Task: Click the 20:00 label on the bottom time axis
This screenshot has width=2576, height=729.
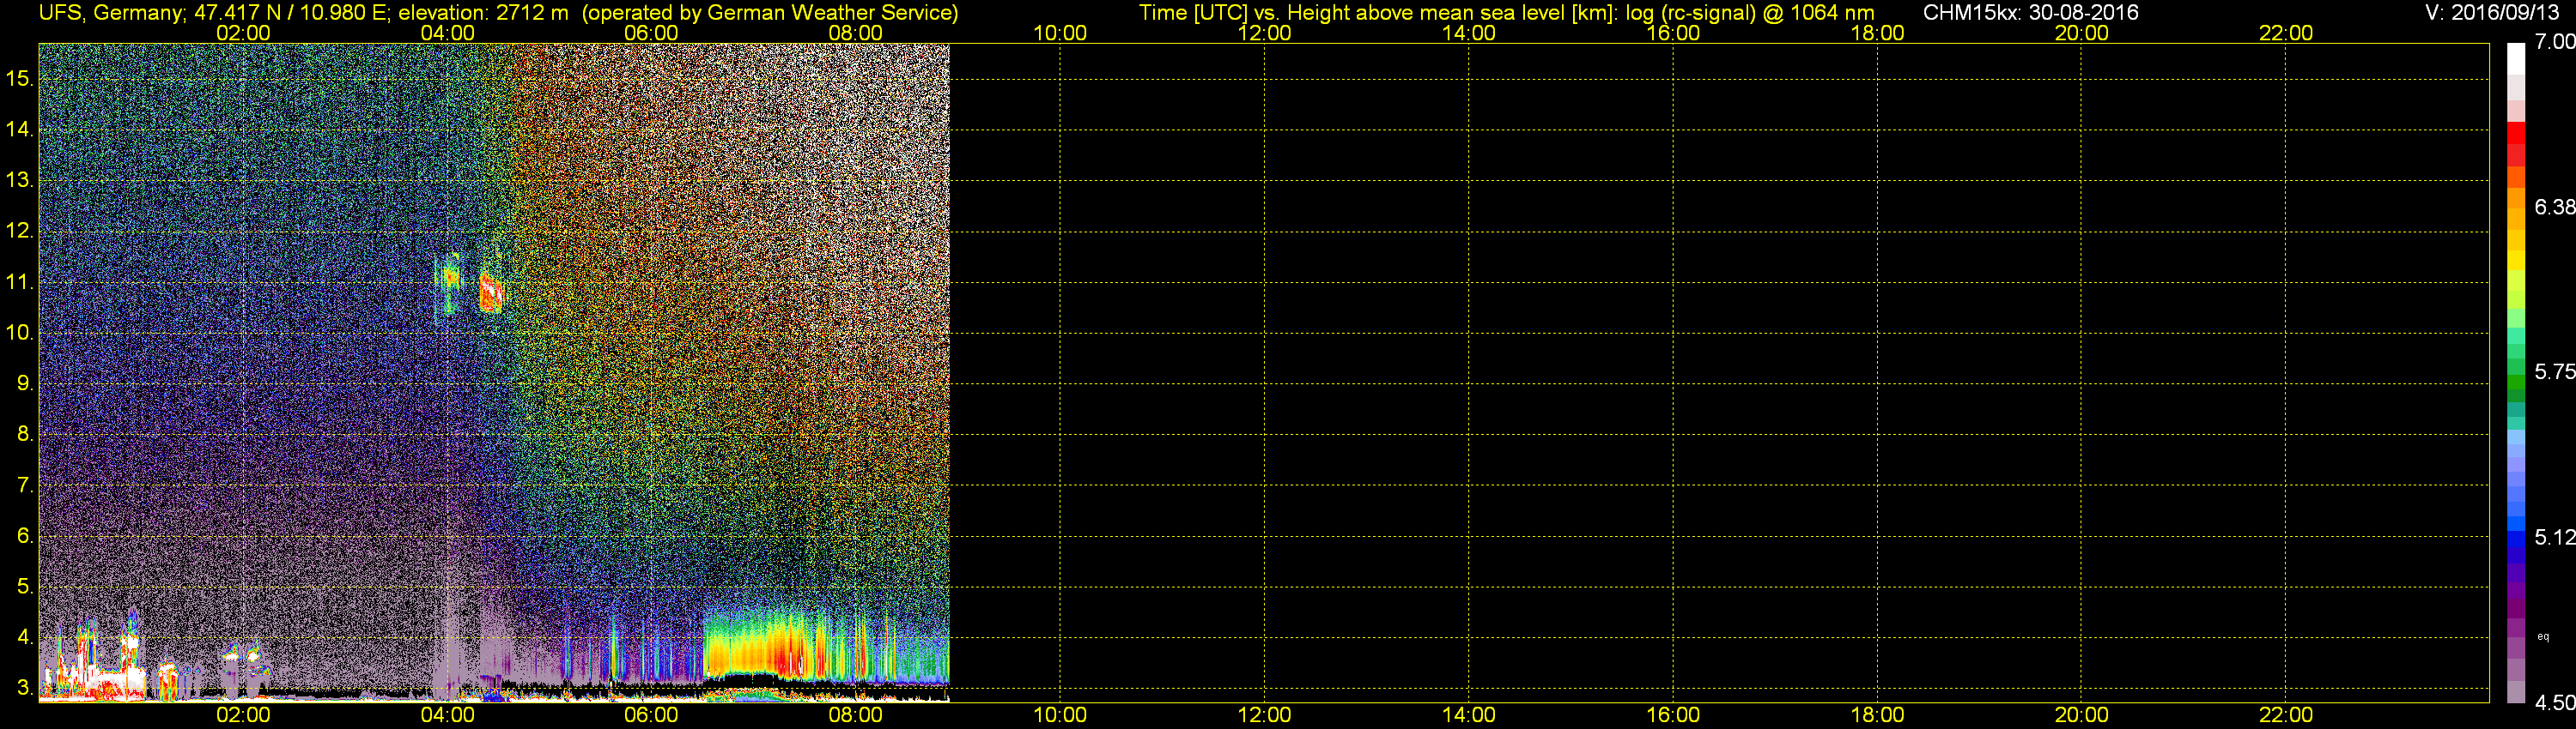Action: coord(2081,715)
